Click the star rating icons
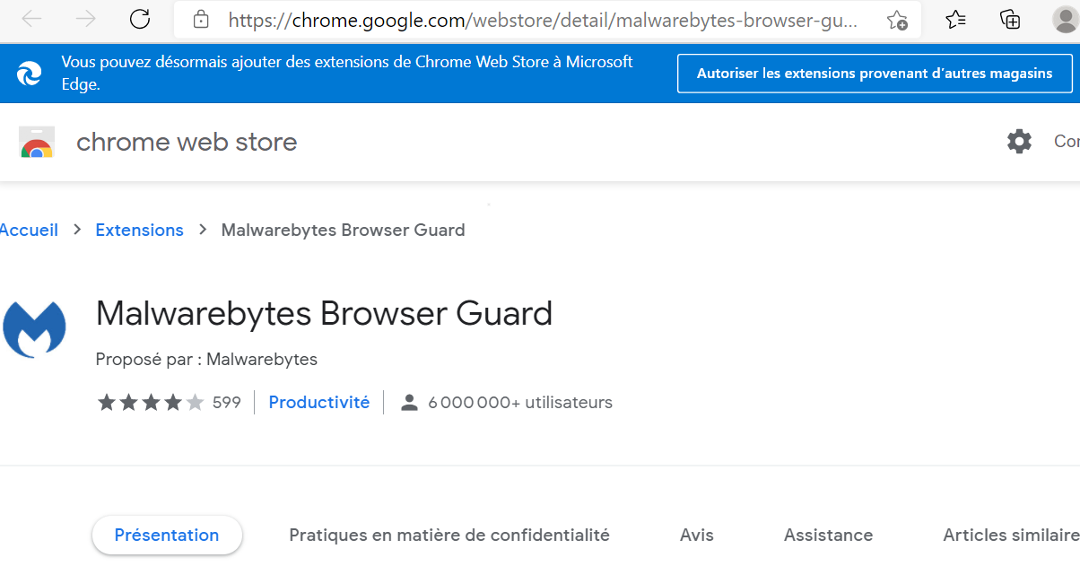 tap(151, 403)
